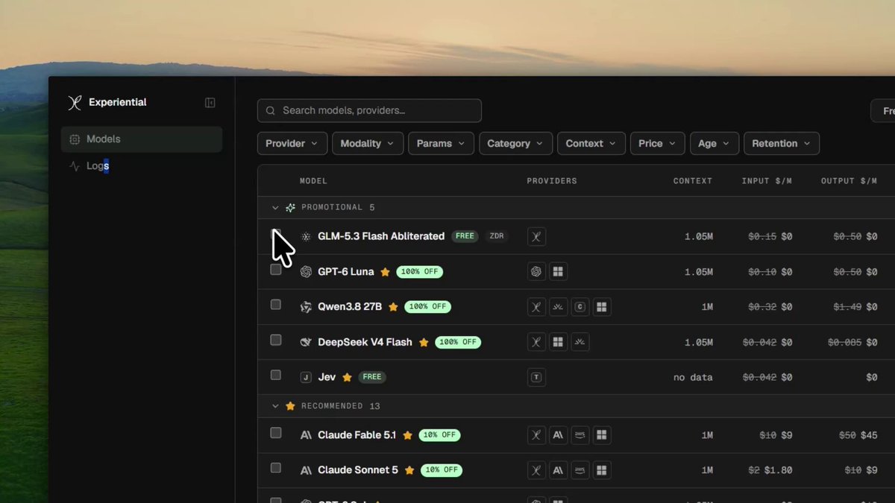Click the Anthropic provider icon in Claude Fable 5.1 row
The width and height of the screenshot is (895, 503).
[x=558, y=435]
